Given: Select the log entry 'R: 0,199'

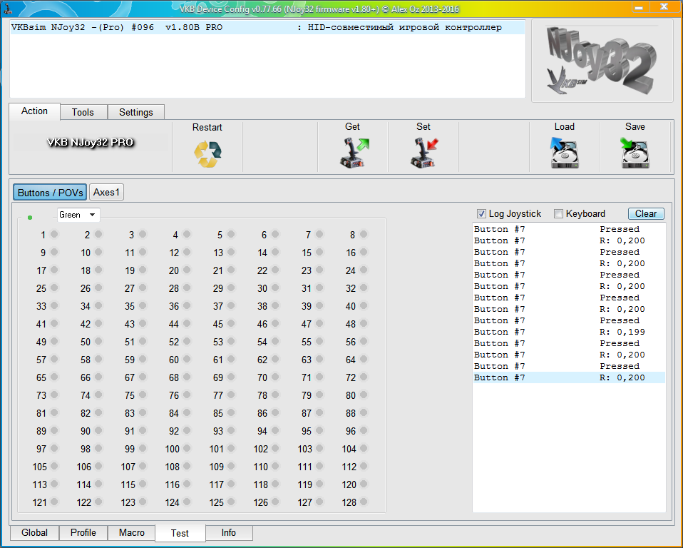Looking at the screenshot, I should click(x=569, y=332).
